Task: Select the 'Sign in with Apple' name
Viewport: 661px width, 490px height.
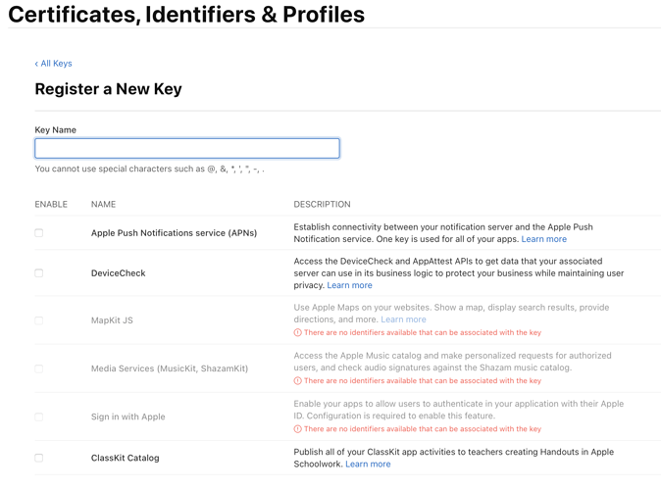Action: 128,416
